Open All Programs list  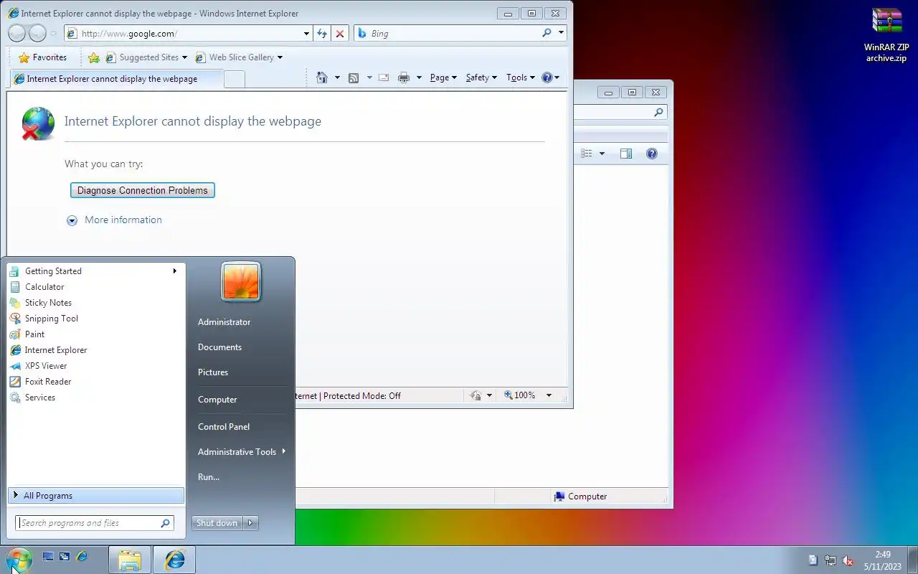[96, 496]
